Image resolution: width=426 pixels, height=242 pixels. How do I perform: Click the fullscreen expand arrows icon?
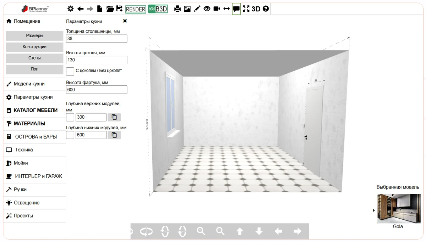(x=246, y=9)
